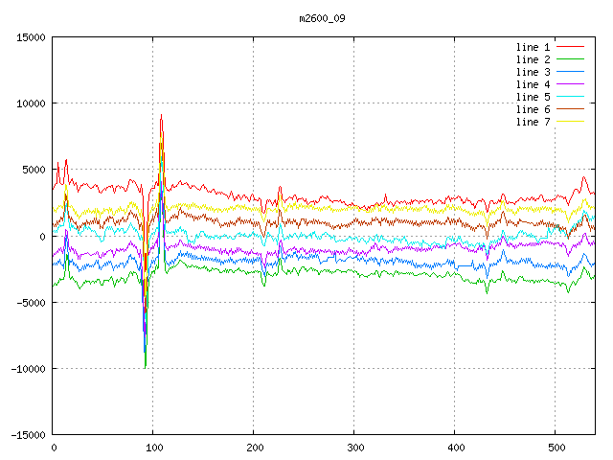Click the 'line 4' legend entry text
Screen dimensions: 613x460
[533, 84]
